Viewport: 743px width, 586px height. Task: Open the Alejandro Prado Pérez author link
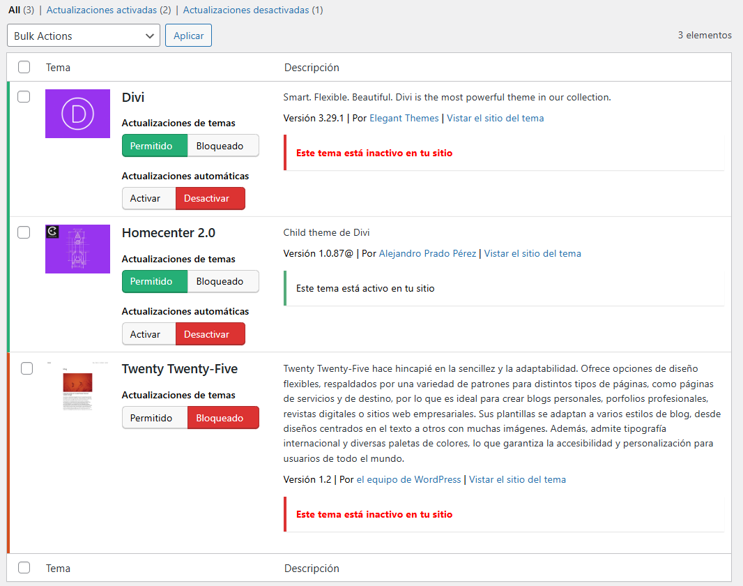[427, 254]
